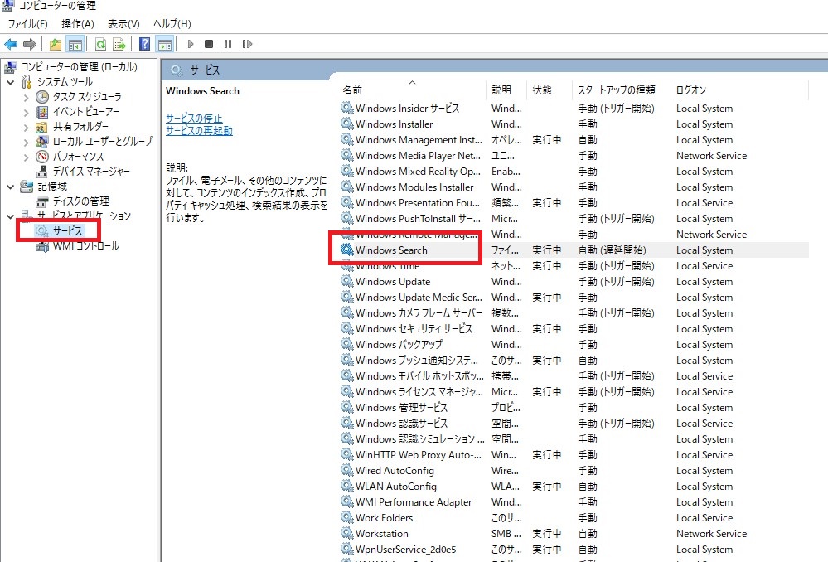Image resolution: width=828 pixels, height=562 pixels.
Task: Open the 表示(V) menu
Action: [123, 24]
